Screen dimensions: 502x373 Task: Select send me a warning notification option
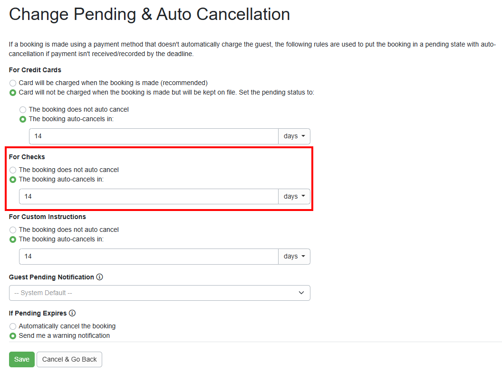(x=12, y=335)
